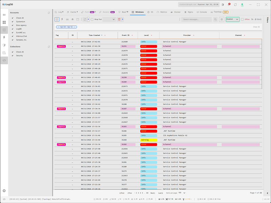
Task: Select the database icon in the left sidebar
Action: [x=4, y=30]
